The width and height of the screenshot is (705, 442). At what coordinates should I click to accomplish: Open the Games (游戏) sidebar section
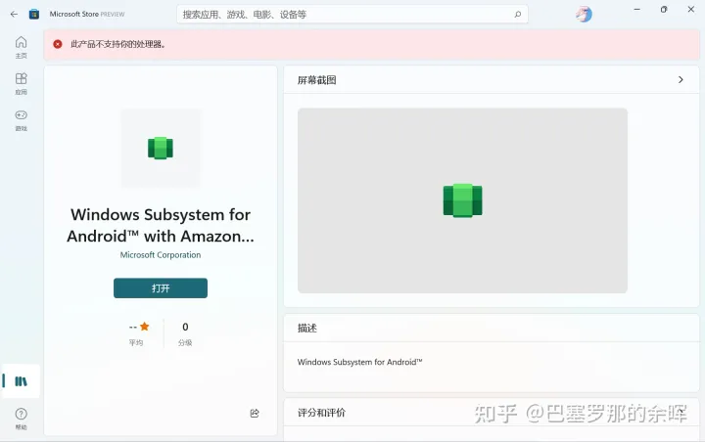(x=21, y=120)
